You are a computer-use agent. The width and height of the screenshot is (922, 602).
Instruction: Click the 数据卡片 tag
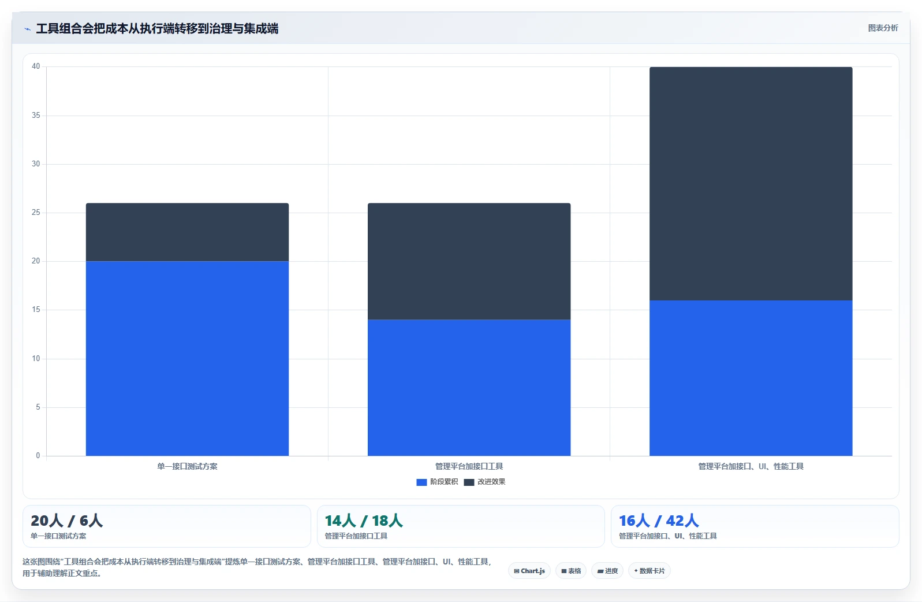[x=649, y=571]
